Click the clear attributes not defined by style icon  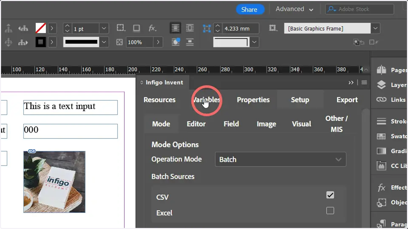[x=373, y=42]
